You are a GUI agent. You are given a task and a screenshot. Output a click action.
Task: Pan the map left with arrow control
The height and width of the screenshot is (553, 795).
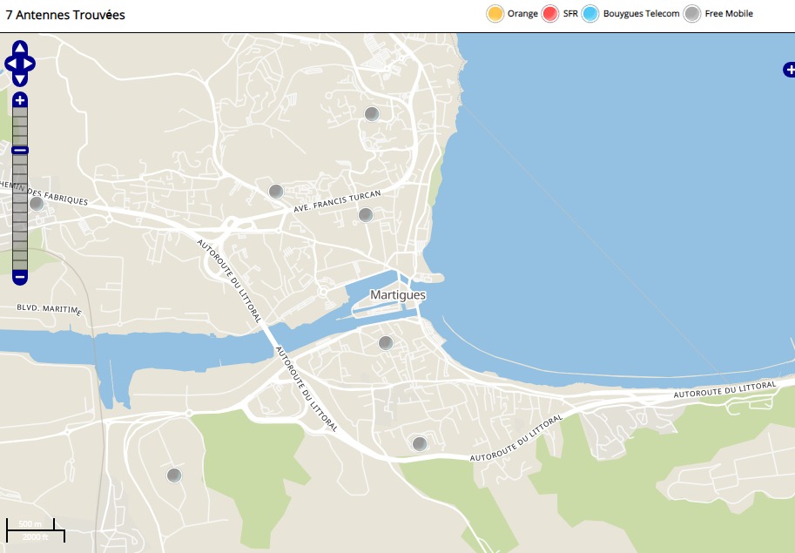[x=10, y=64]
